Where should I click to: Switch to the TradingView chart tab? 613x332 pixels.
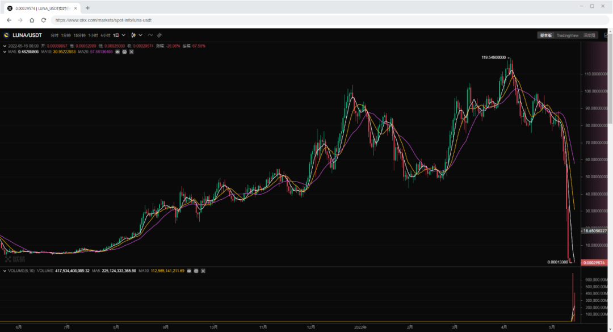[x=567, y=35]
